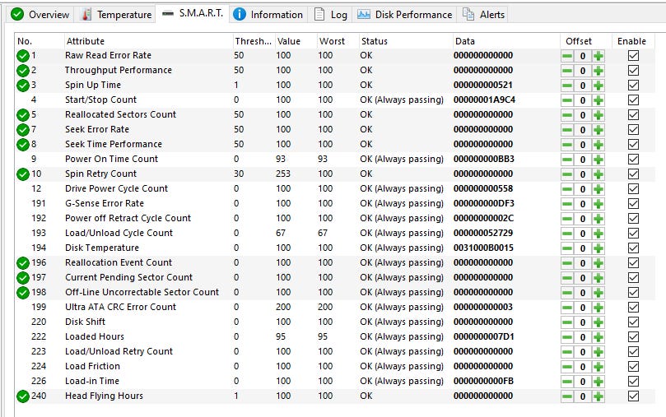Increase offset for Reallocation Event Count

click(598, 263)
